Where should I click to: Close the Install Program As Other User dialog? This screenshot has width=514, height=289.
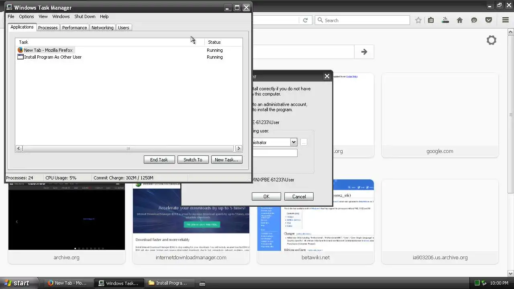click(x=327, y=76)
